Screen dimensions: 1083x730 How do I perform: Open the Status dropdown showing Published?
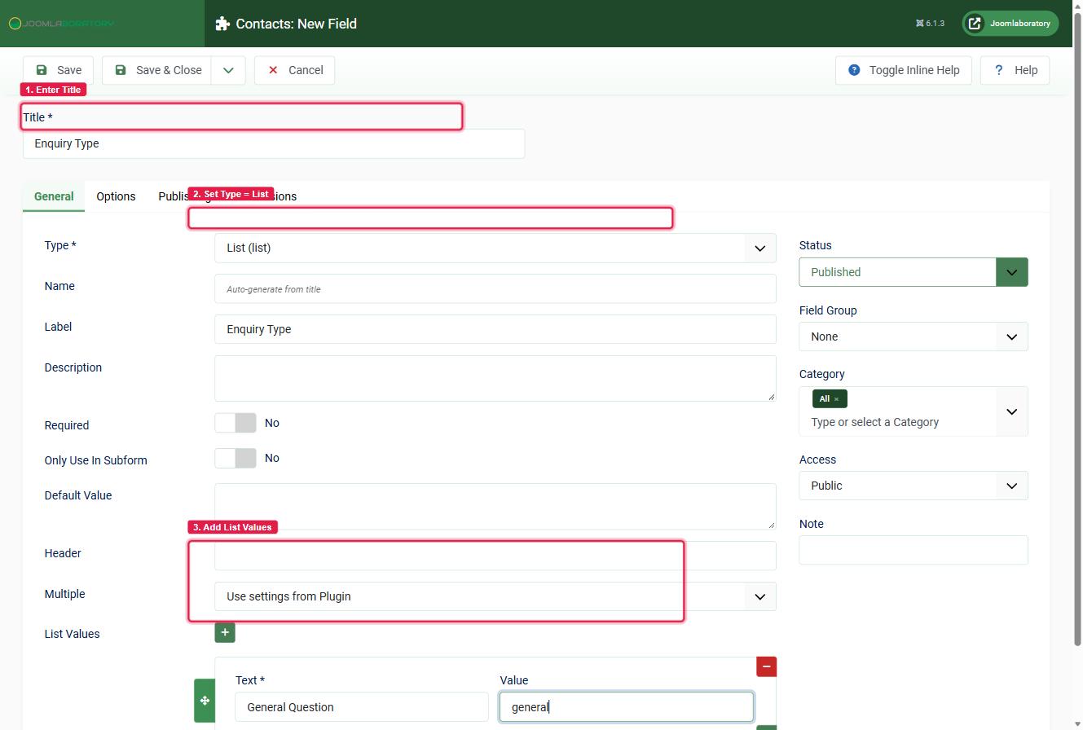(914, 272)
